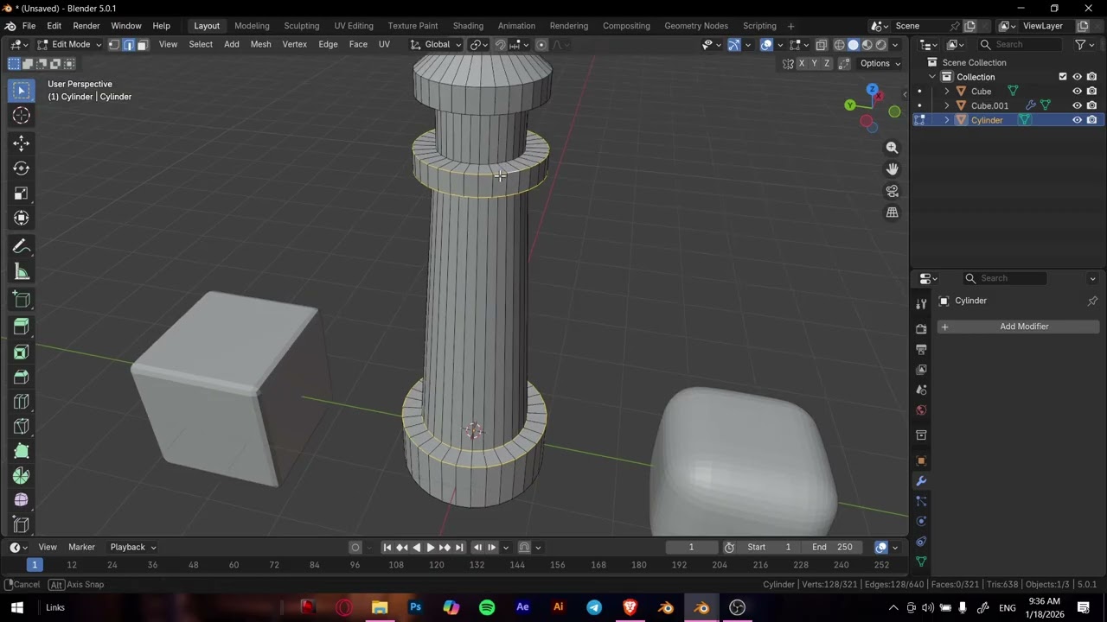Toggle X-ray display
This screenshot has height=622, width=1107.
coord(821,44)
